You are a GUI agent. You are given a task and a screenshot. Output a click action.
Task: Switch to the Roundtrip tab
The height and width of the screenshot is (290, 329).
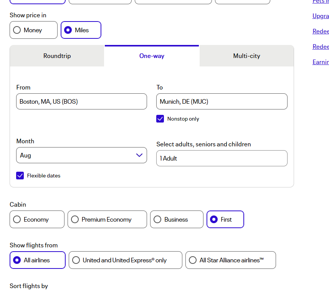click(57, 56)
